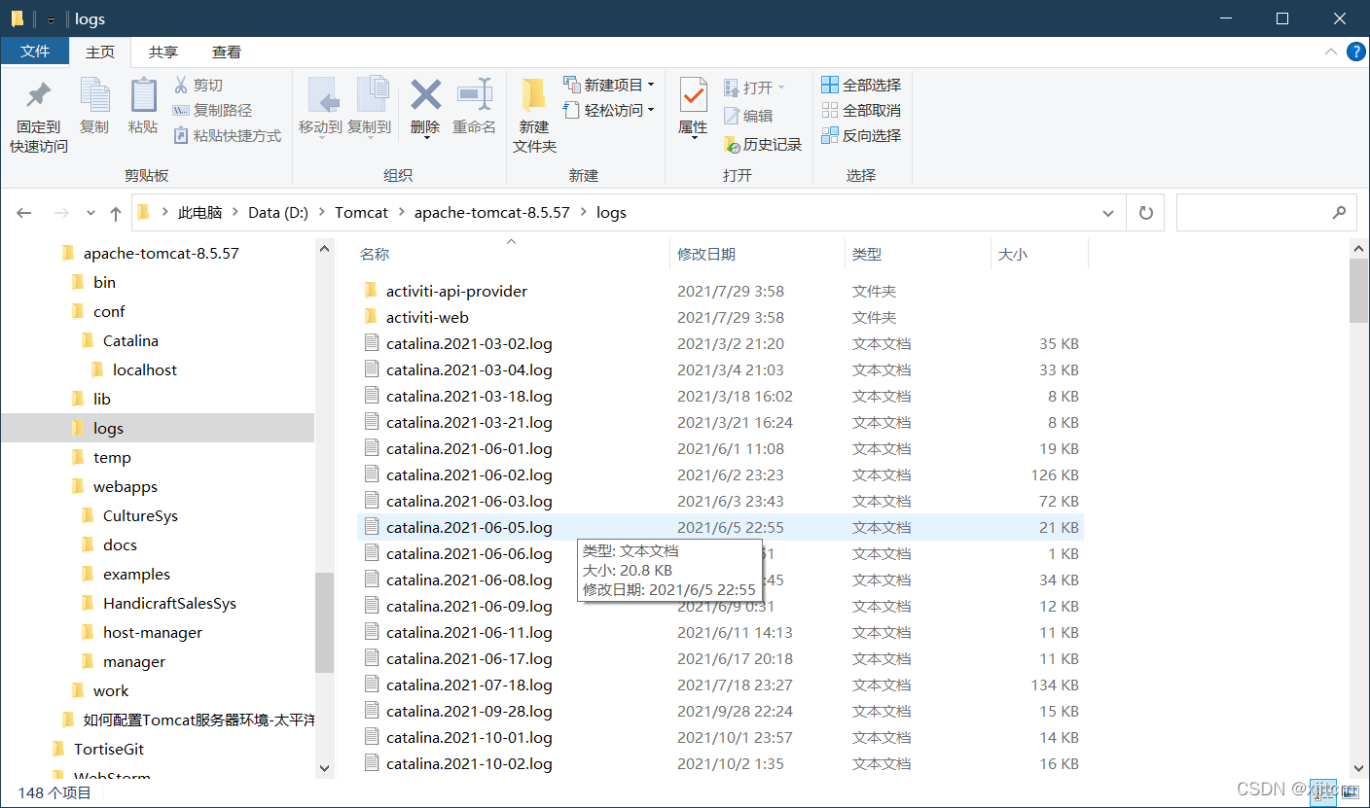Open the File (文件) tab
The image size is (1370, 808).
35,52
